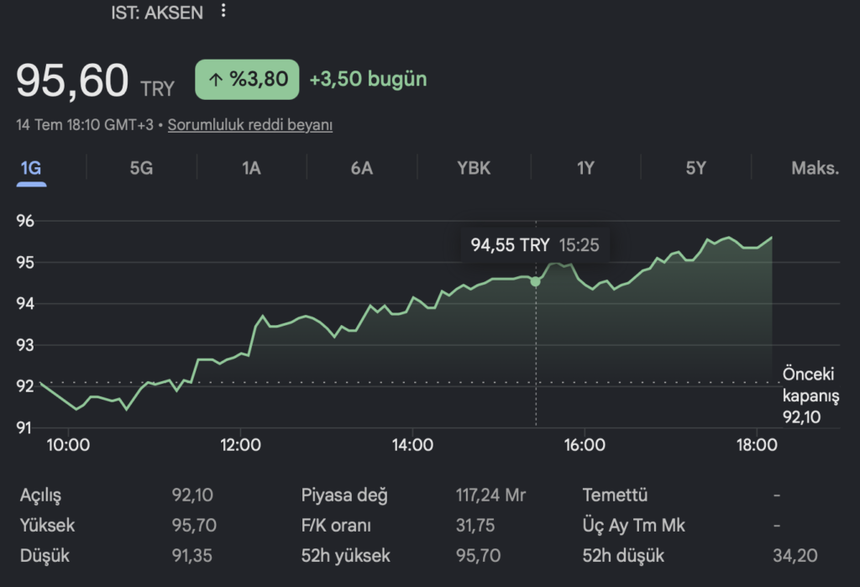Open the Sorumluluk reddi beyanı link
Screen dimensions: 860x587
250,124
